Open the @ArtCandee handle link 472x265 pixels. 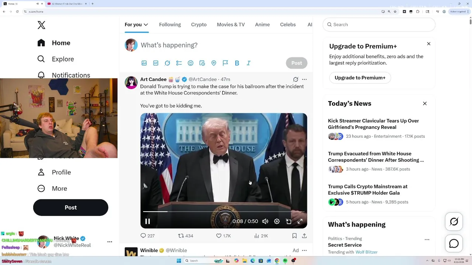pyautogui.click(x=202, y=79)
